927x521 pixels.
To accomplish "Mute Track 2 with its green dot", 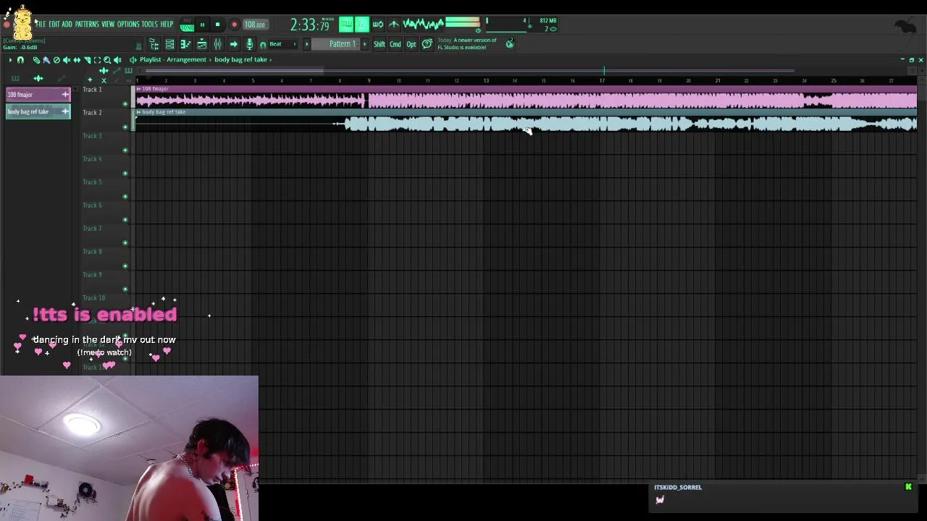I will tap(125, 127).
